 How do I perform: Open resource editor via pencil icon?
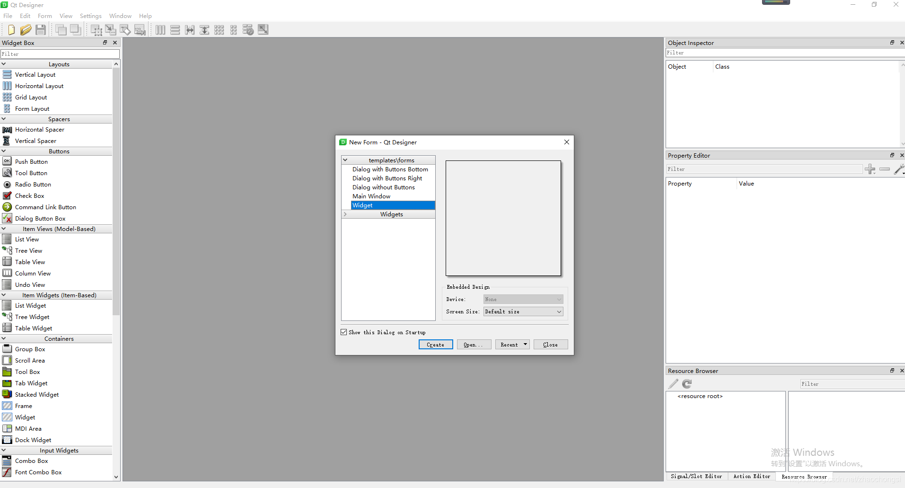[x=672, y=384]
